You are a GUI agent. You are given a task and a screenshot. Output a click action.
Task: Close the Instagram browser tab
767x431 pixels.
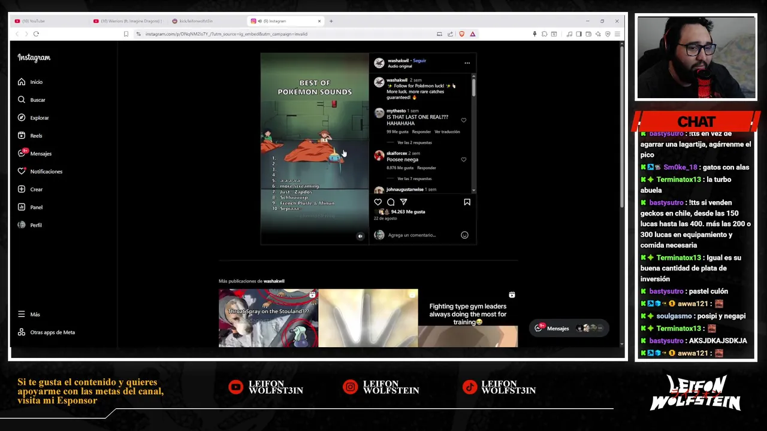pyautogui.click(x=319, y=21)
